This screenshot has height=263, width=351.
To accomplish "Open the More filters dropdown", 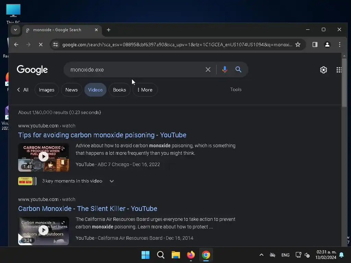I will click(145, 90).
